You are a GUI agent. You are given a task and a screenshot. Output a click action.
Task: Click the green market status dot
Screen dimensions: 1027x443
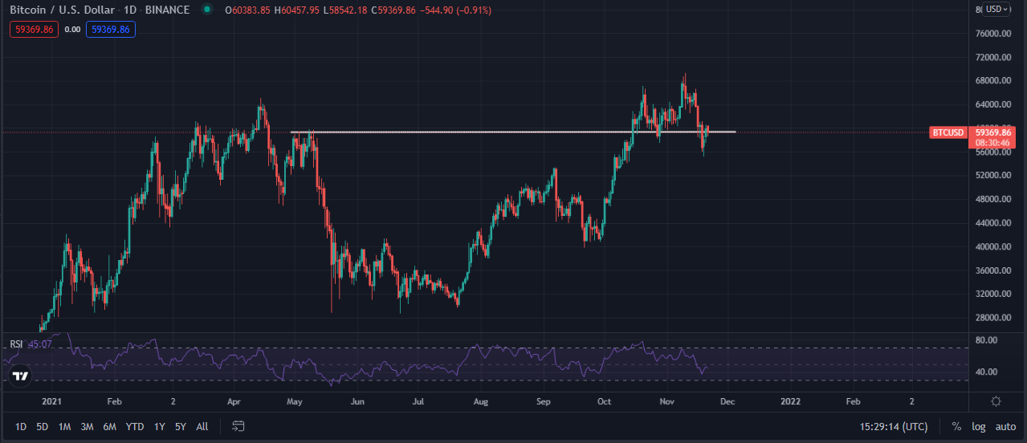[x=207, y=10]
